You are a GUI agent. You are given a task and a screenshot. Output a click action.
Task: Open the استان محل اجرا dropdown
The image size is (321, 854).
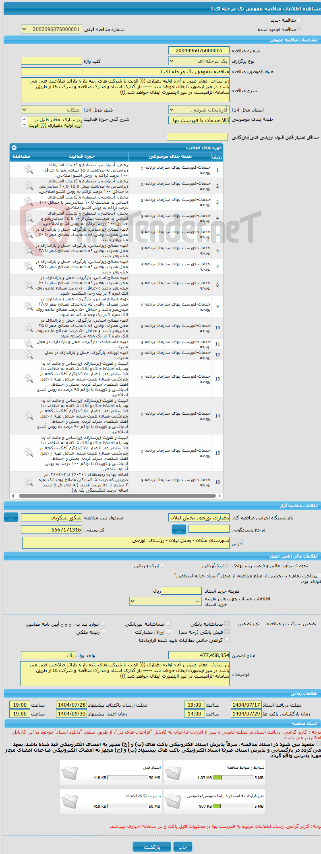coord(199,110)
